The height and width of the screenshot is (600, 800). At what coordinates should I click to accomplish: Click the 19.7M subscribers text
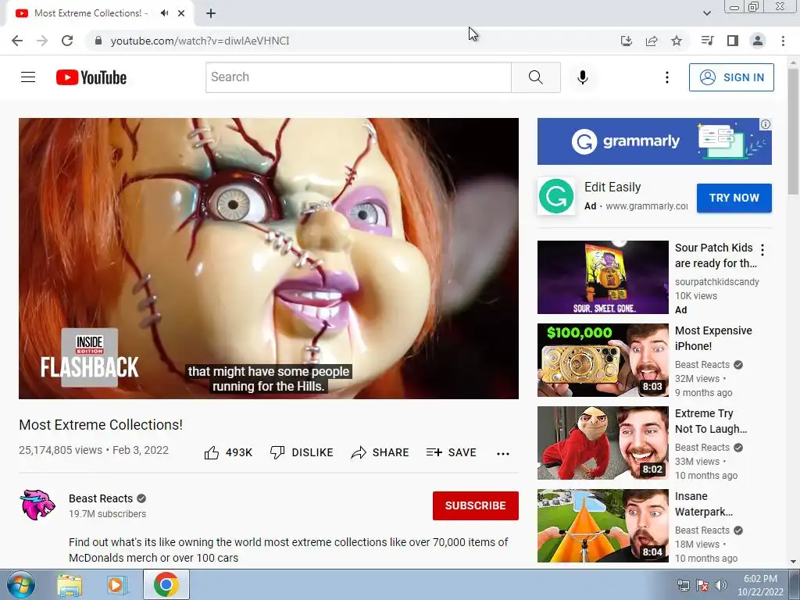click(107, 514)
